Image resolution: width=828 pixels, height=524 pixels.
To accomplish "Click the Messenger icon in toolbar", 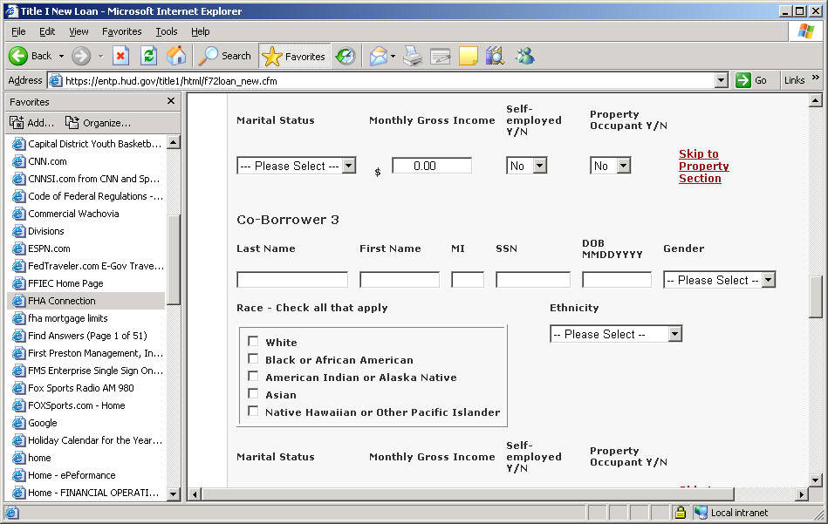I will tap(524, 56).
